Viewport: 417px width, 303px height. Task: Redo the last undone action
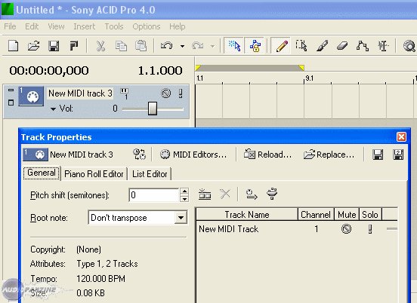point(197,46)
